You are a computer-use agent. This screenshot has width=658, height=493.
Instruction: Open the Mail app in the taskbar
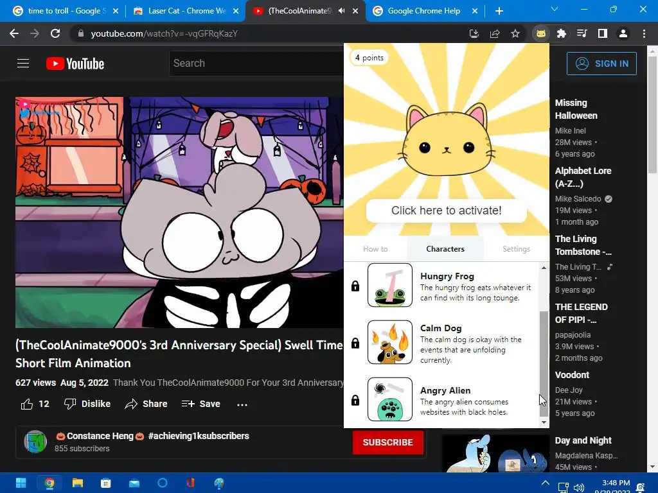pos(134,483)
